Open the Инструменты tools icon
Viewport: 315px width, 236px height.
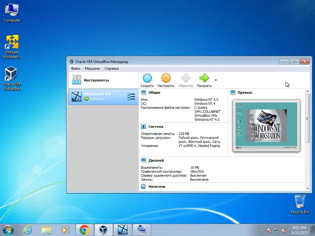pos(77,80)
